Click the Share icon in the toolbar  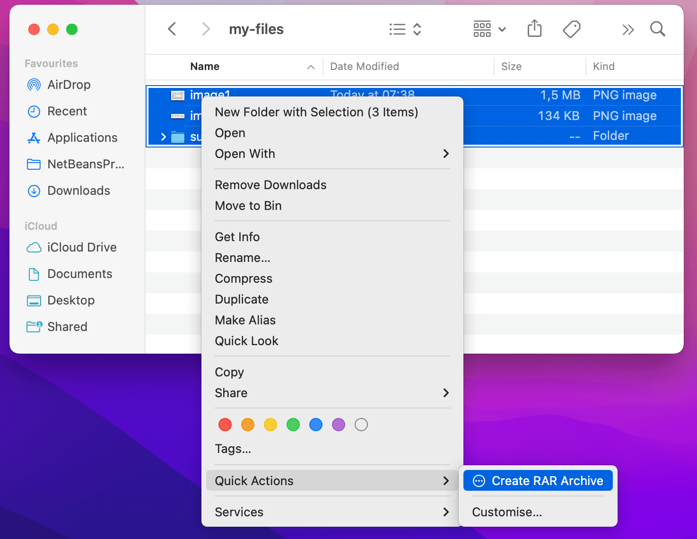[x=534, y=29]
